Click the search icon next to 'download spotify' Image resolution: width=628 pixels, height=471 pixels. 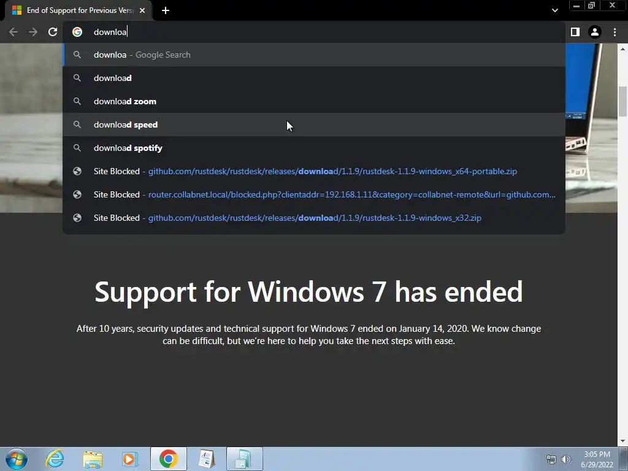pos(77,148)
